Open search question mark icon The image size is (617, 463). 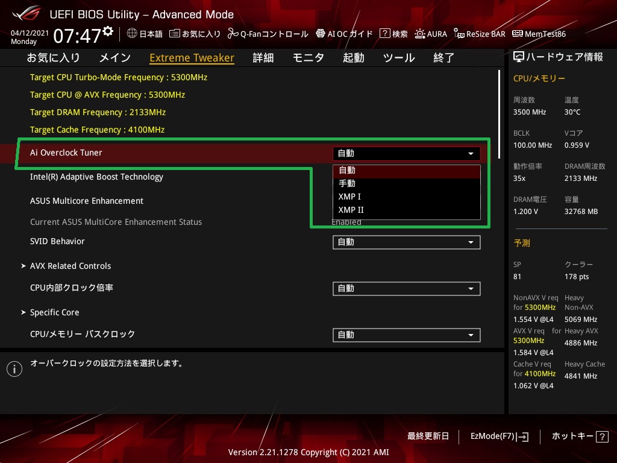click(x=384, y=34)
